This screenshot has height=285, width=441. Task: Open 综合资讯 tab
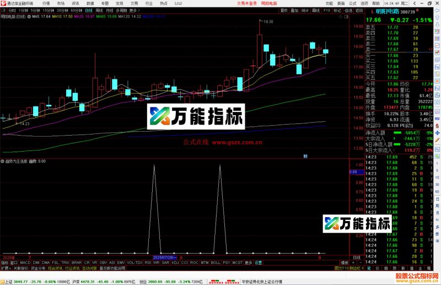(55, 268)
